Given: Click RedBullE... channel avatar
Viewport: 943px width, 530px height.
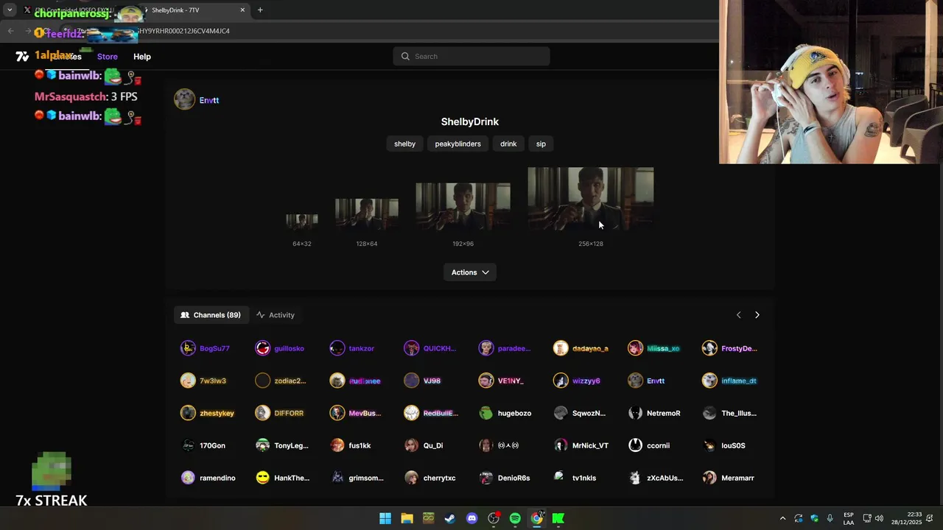Looking at the screenshot, I should pyautogui.click(x=411, y=413).
